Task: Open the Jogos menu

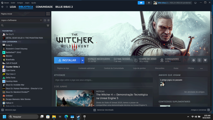Action: point(27,3)
